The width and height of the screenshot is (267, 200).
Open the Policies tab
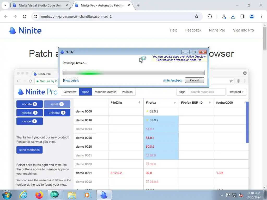(127, 92)
